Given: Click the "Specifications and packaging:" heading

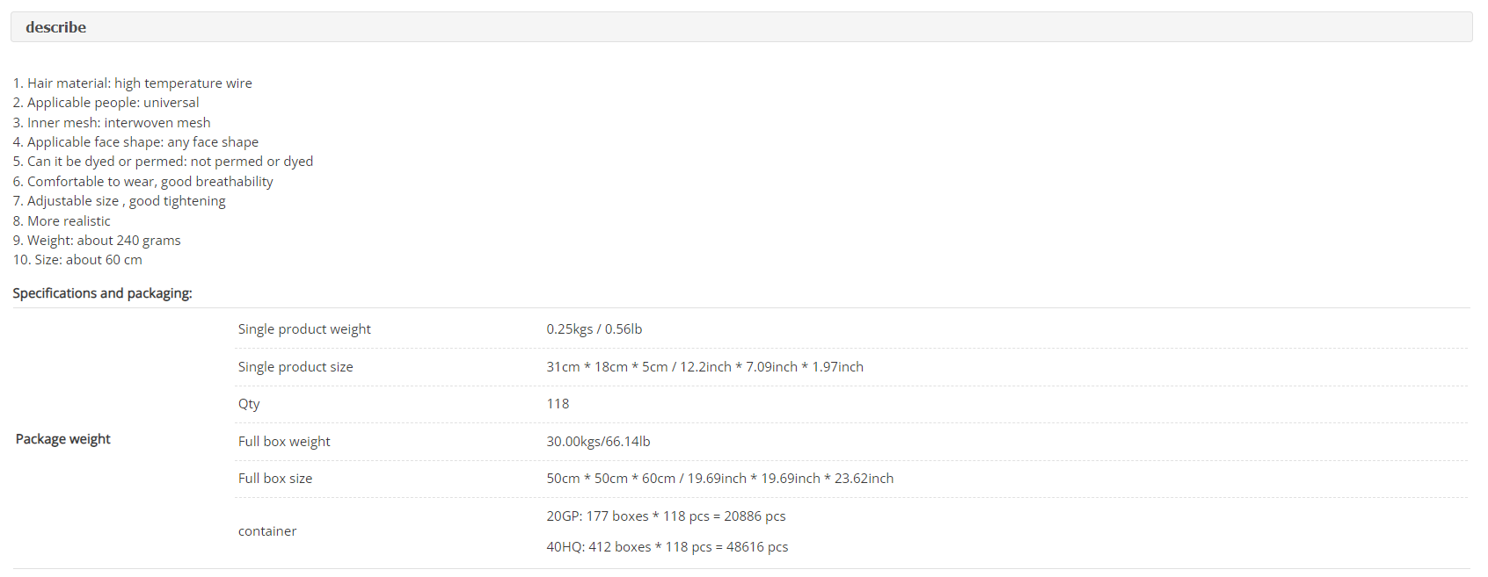Looking at the screenshot, I should (x=102, y=293).
